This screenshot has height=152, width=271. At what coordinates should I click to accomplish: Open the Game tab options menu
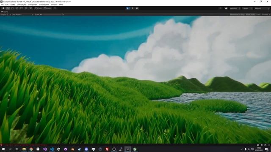click(x=269, y=12)
